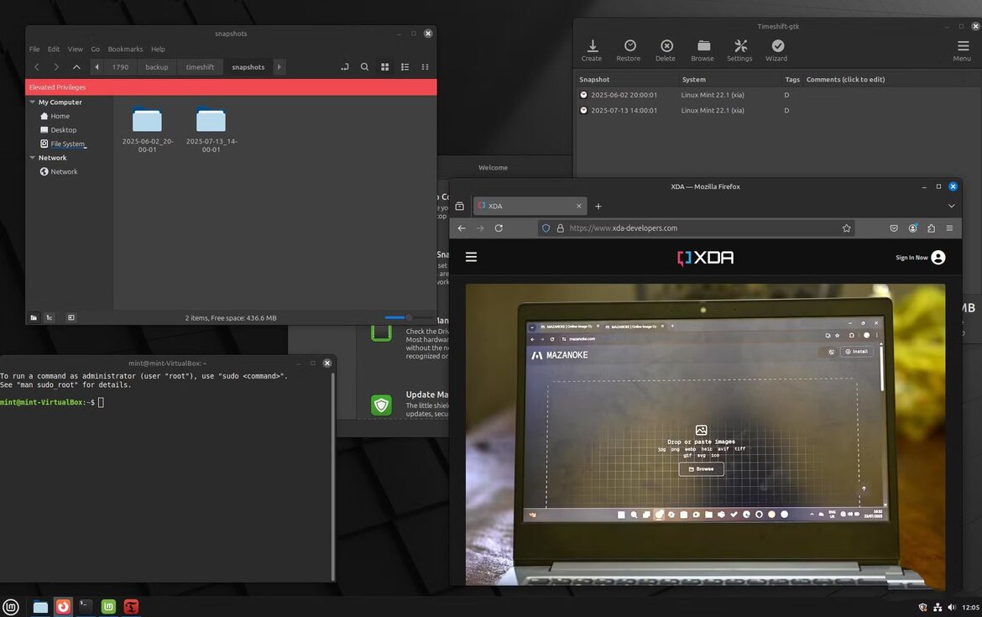Switch Nemo to compact view
Screen dimensions: 982x617
[424, 66]
